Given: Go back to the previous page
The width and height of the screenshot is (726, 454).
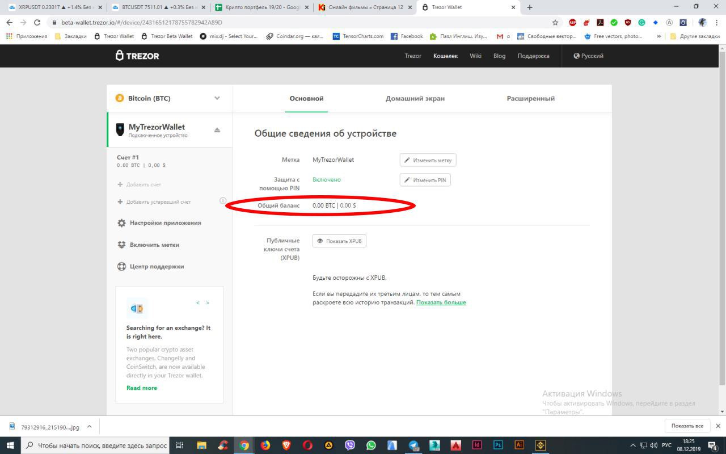Looking at the screenshot, I should pos(9,22).
